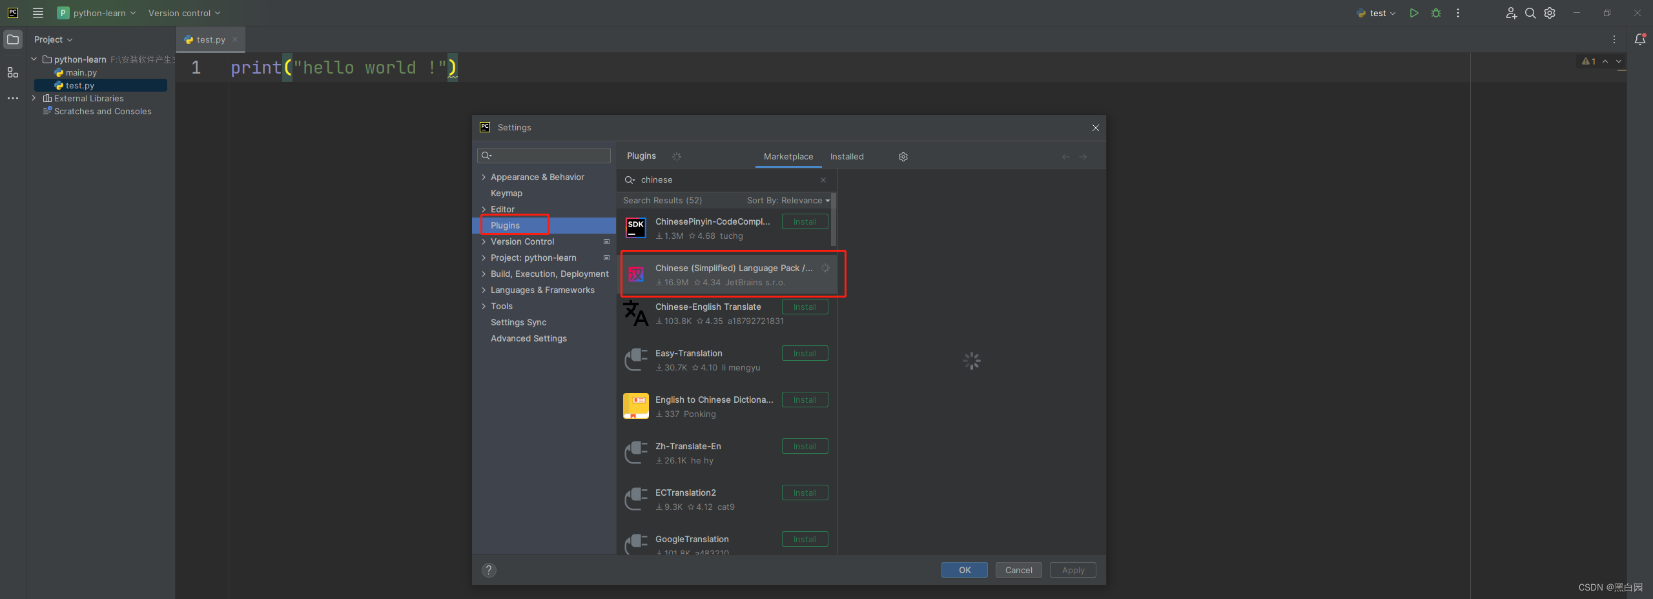
Task: Navigate forward in Settings dialog
Action: tap(1083, 157)
